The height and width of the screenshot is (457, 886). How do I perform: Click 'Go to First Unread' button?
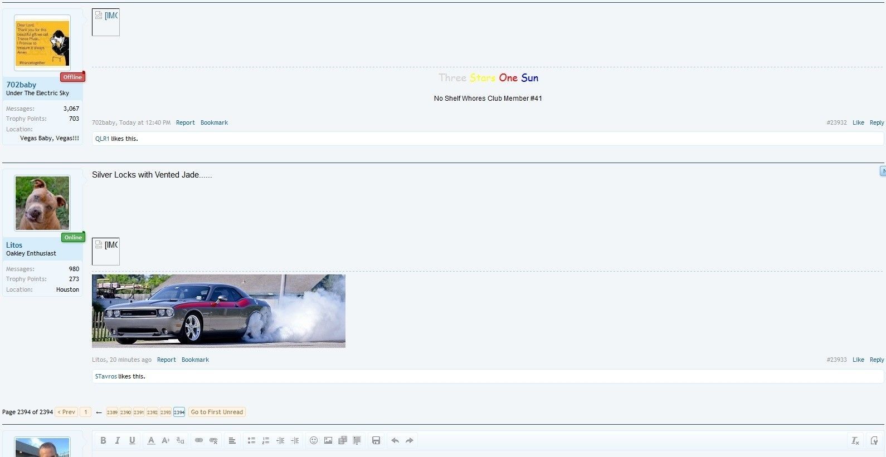click(217, 412)
